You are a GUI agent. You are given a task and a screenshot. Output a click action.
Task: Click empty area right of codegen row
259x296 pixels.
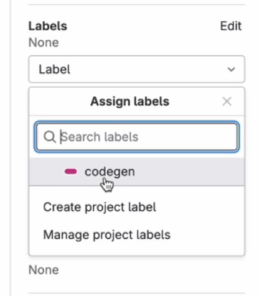189,172
